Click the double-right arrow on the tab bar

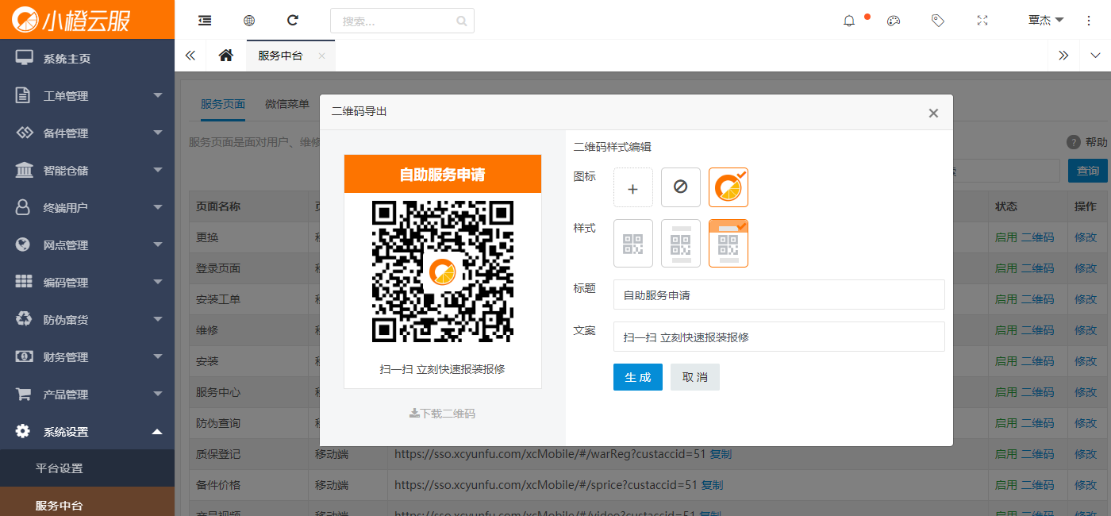1064,56
